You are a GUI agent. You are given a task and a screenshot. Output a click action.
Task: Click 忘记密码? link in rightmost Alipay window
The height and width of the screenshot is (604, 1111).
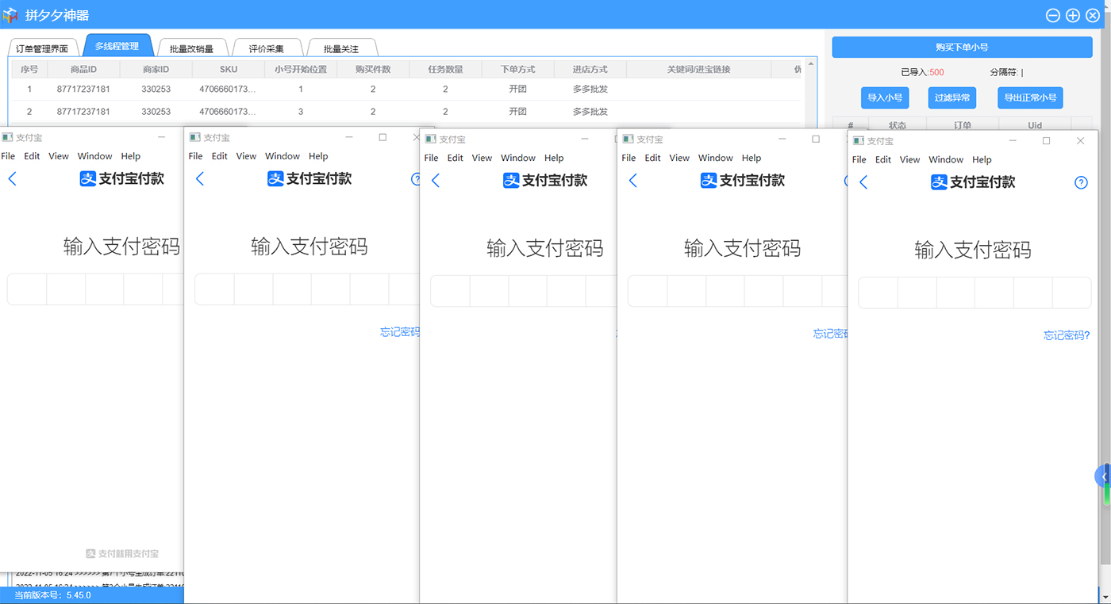tap(1067, 335)
